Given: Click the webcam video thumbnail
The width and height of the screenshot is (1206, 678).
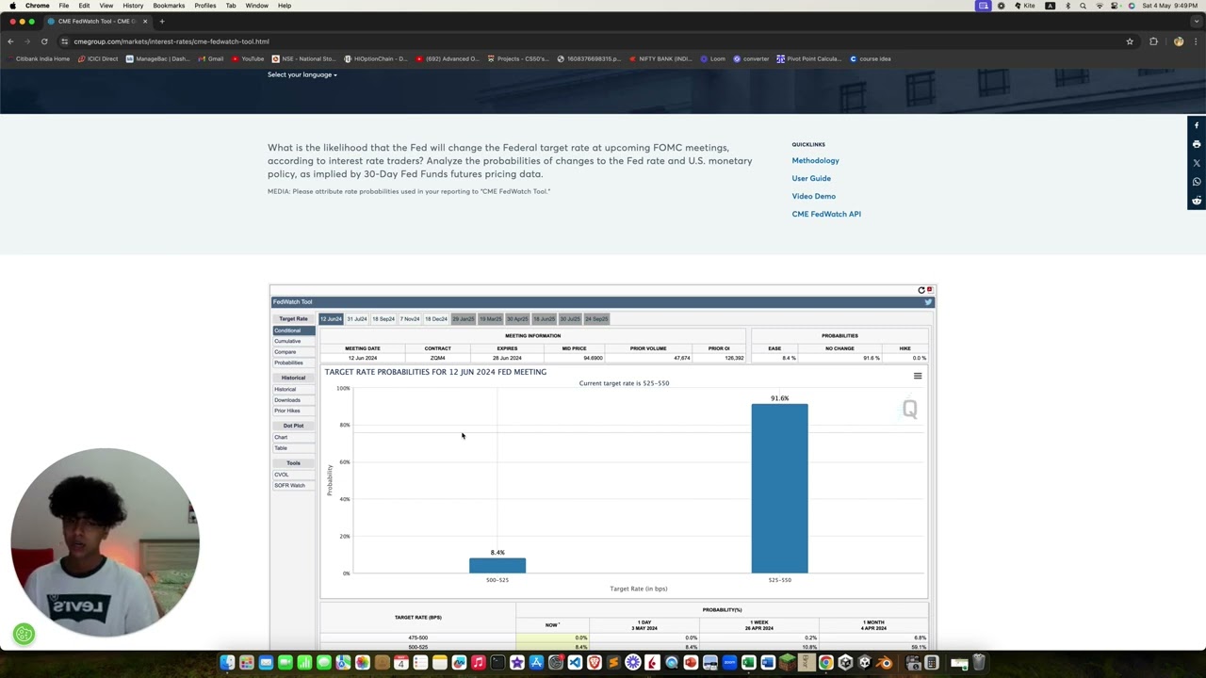Looking at the screenshot, I should pos(104,542).
